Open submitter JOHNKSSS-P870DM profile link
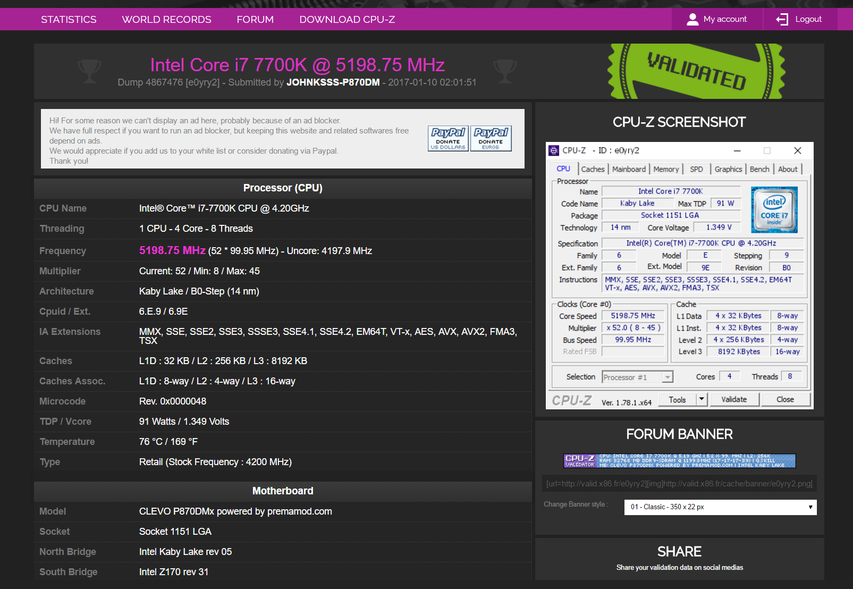853x589 pixels. (333, 82)
